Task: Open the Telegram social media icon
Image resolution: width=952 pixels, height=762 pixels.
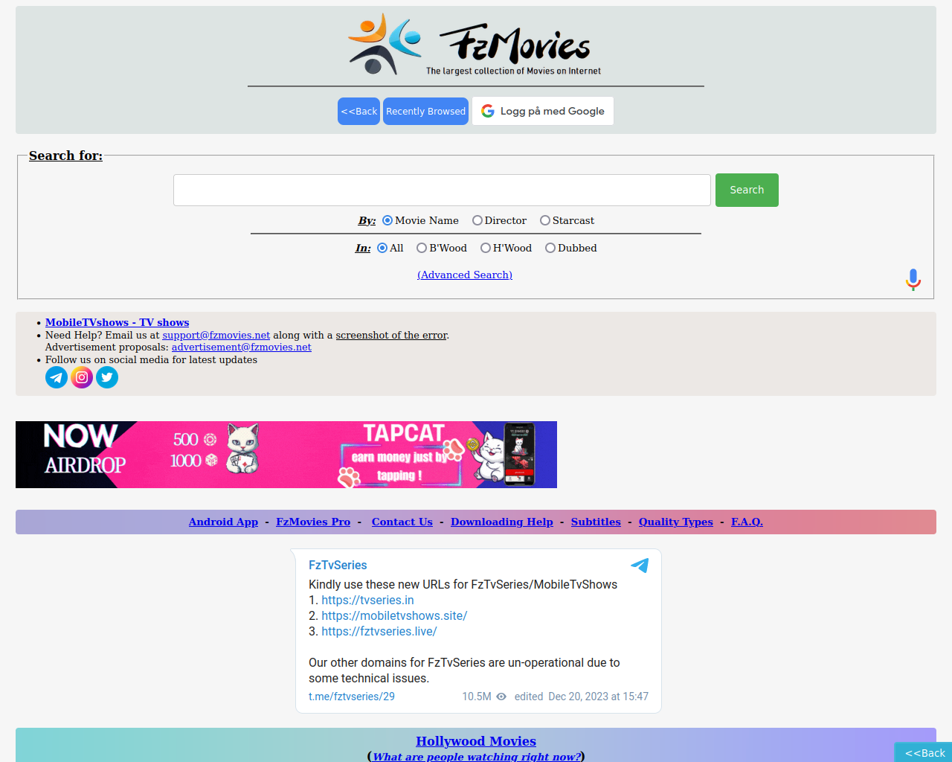Action: point(57,377)
